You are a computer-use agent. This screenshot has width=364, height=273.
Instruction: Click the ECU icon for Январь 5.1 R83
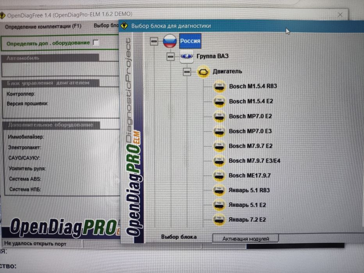(219, 190)
